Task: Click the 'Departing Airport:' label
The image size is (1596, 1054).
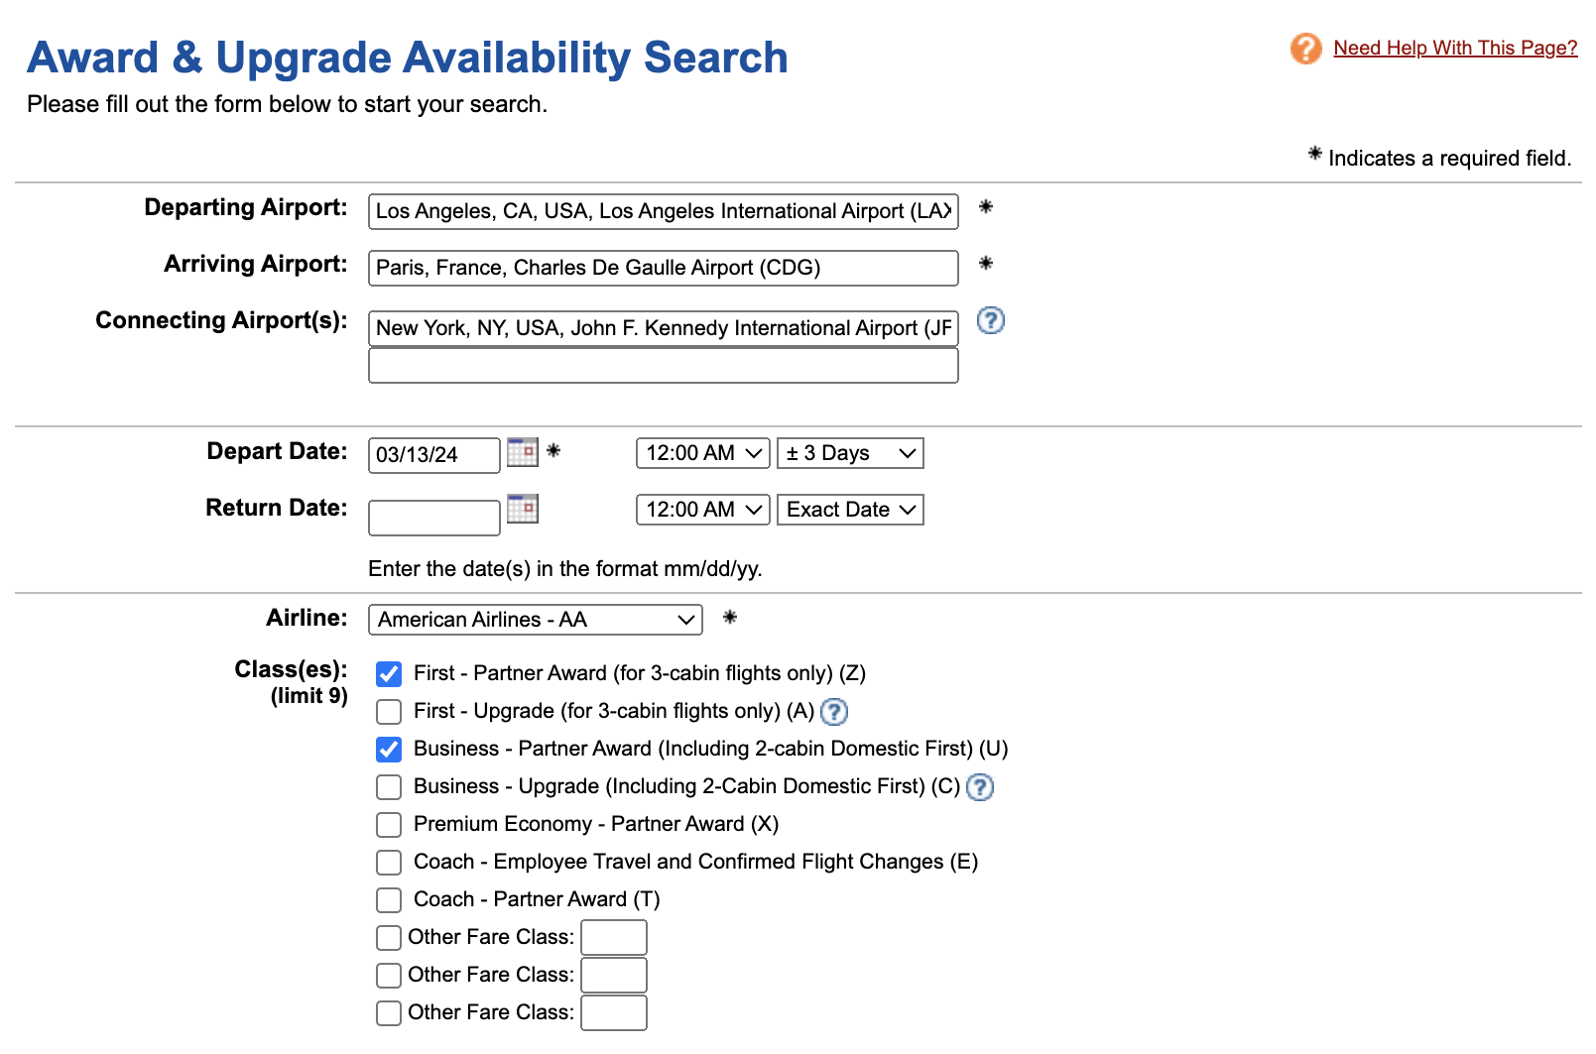Action: [246, 207]
